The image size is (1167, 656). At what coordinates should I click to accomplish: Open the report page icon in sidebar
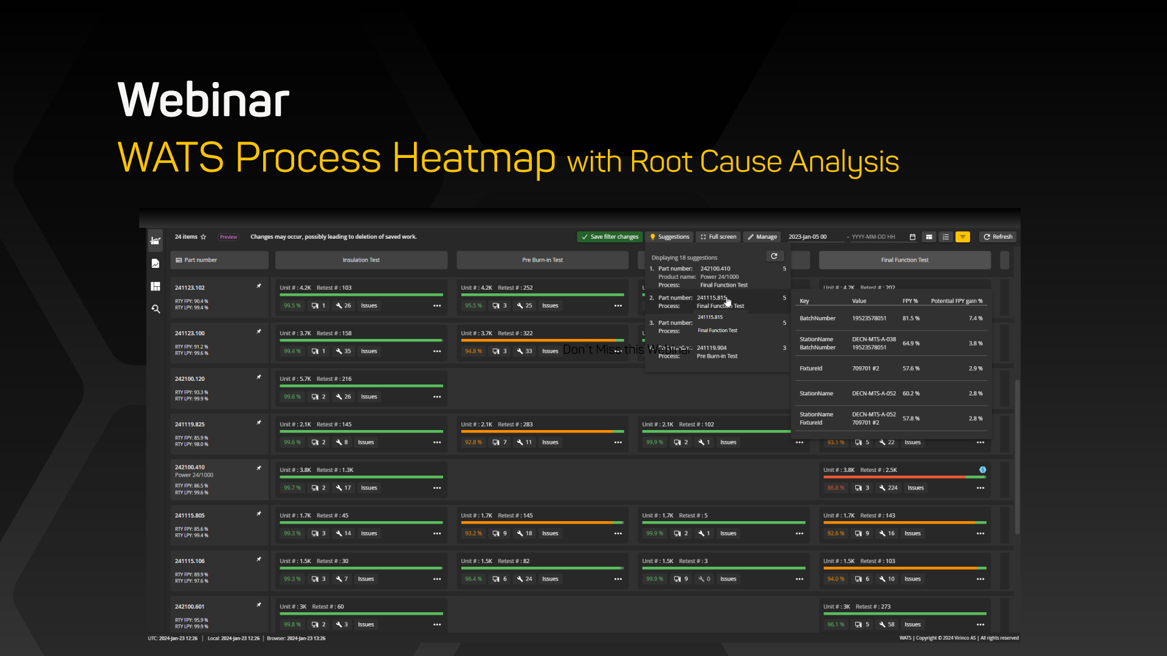point(156,263)
